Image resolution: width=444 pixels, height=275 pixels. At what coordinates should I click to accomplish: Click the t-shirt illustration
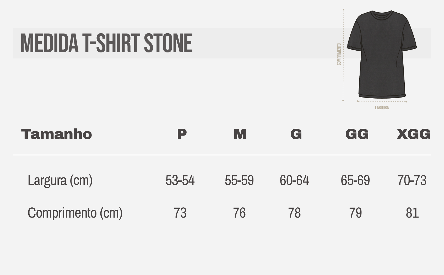tap(382, 55)
